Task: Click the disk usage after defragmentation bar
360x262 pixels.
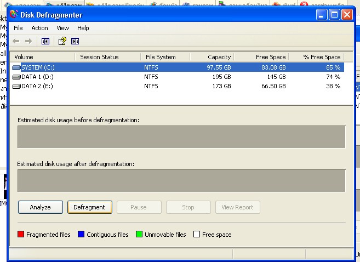Action: pos(181,180)
